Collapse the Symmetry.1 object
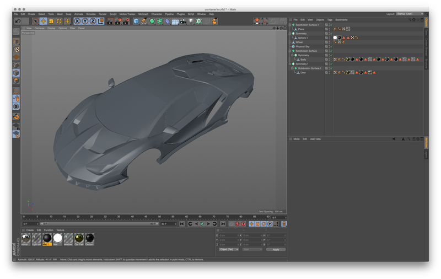This screenshot has width=441, height=279. pyautogui.click(x=290, y=64)
